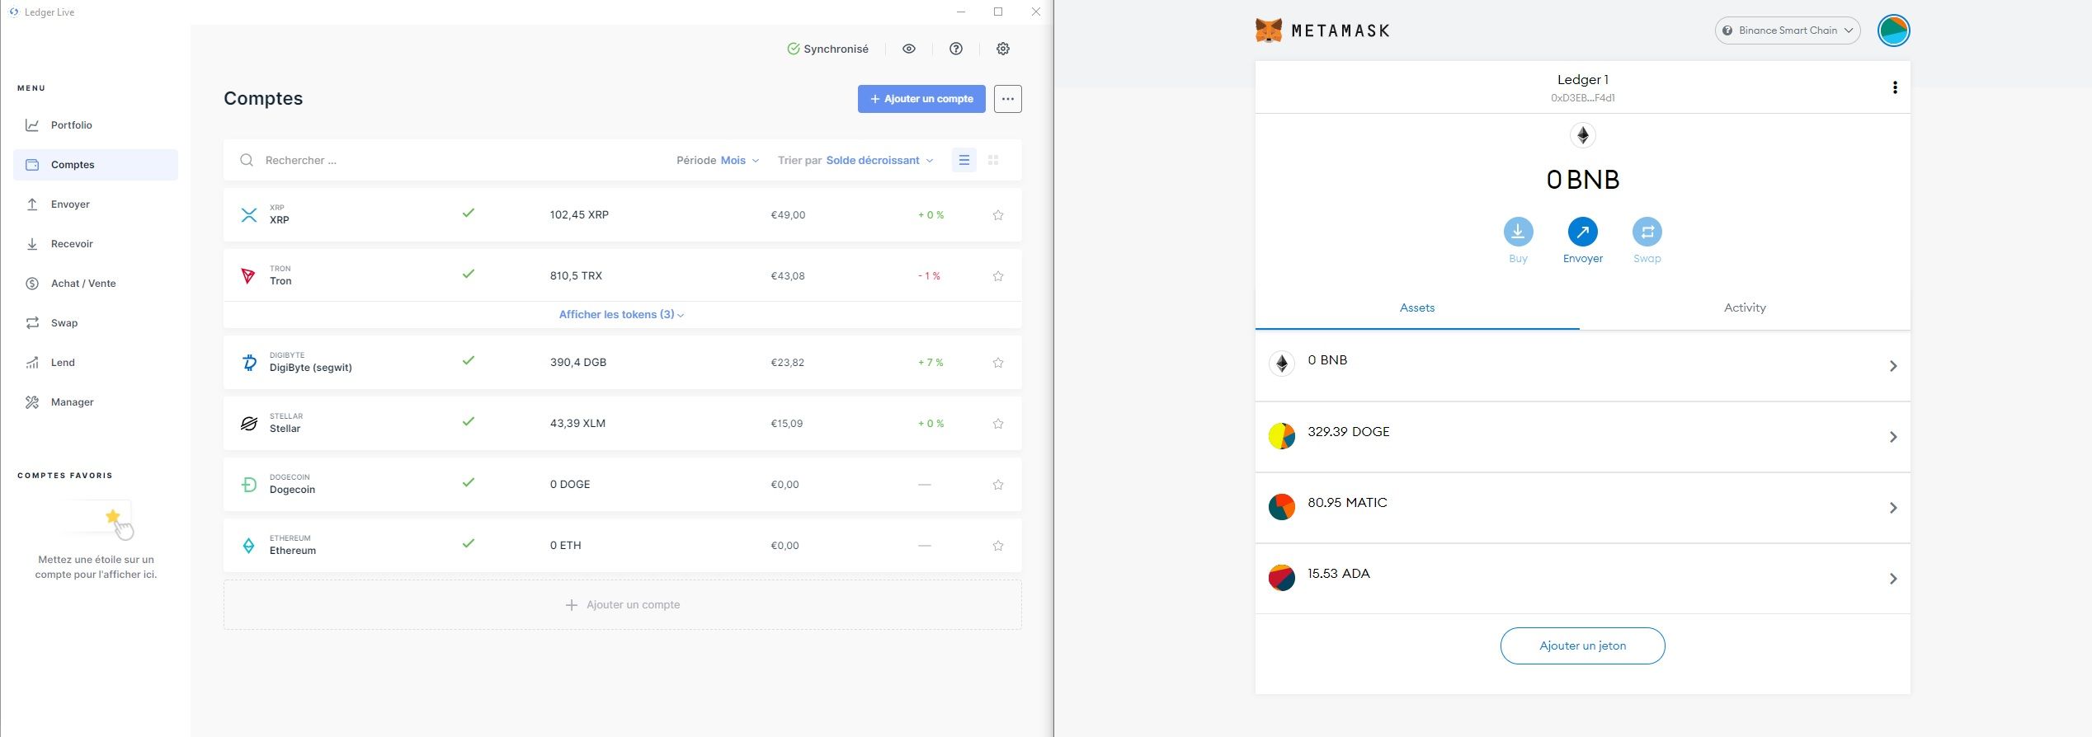Toggle discreet mode eye icon
The width and height of the screenshot is (2092, 737).
pos(908,49)
